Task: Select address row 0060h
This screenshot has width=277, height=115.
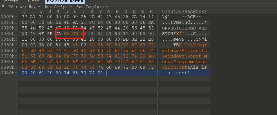Action: coord(9,50)
